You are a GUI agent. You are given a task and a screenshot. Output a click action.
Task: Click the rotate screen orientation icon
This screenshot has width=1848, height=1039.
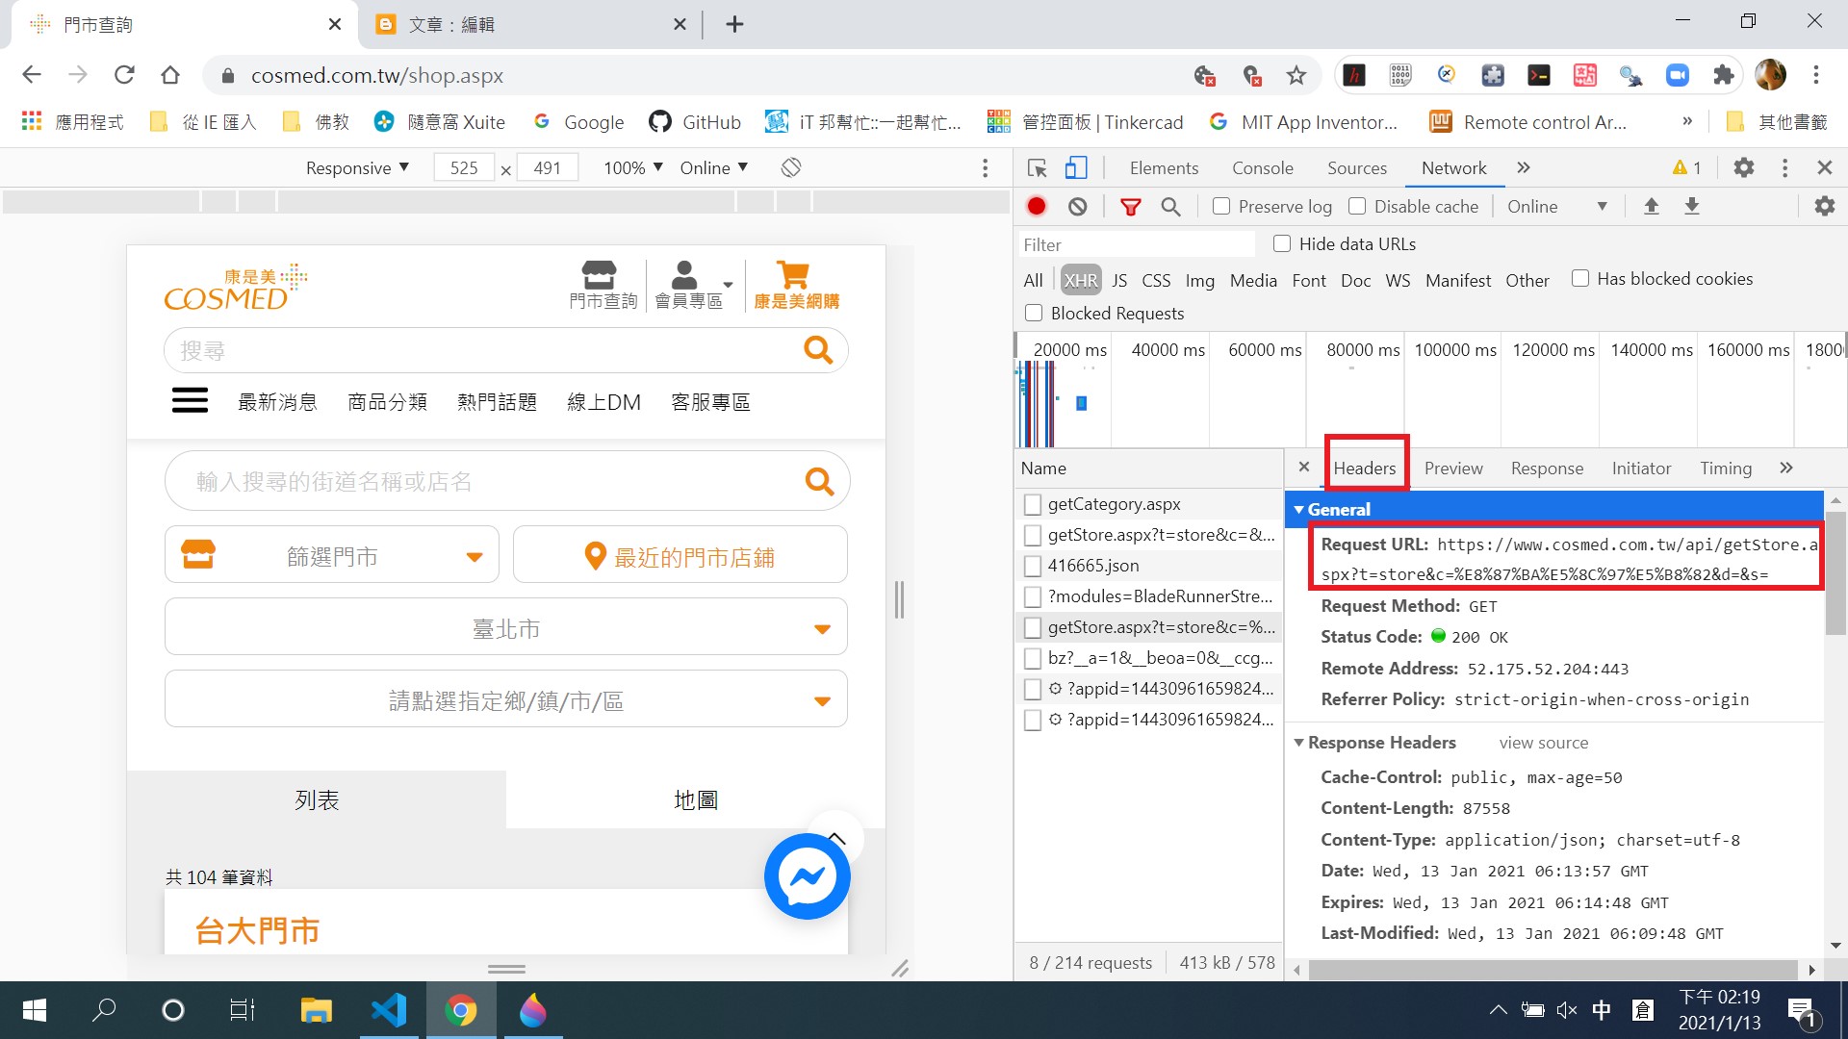(x=790, y=167)
